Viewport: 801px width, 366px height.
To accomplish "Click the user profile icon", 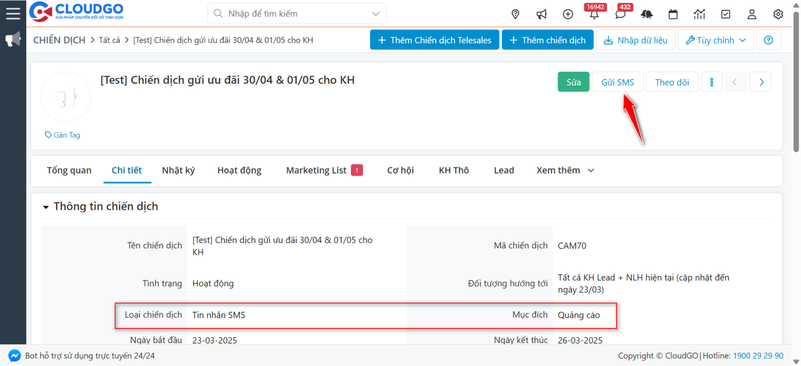I will pos(752,14).
